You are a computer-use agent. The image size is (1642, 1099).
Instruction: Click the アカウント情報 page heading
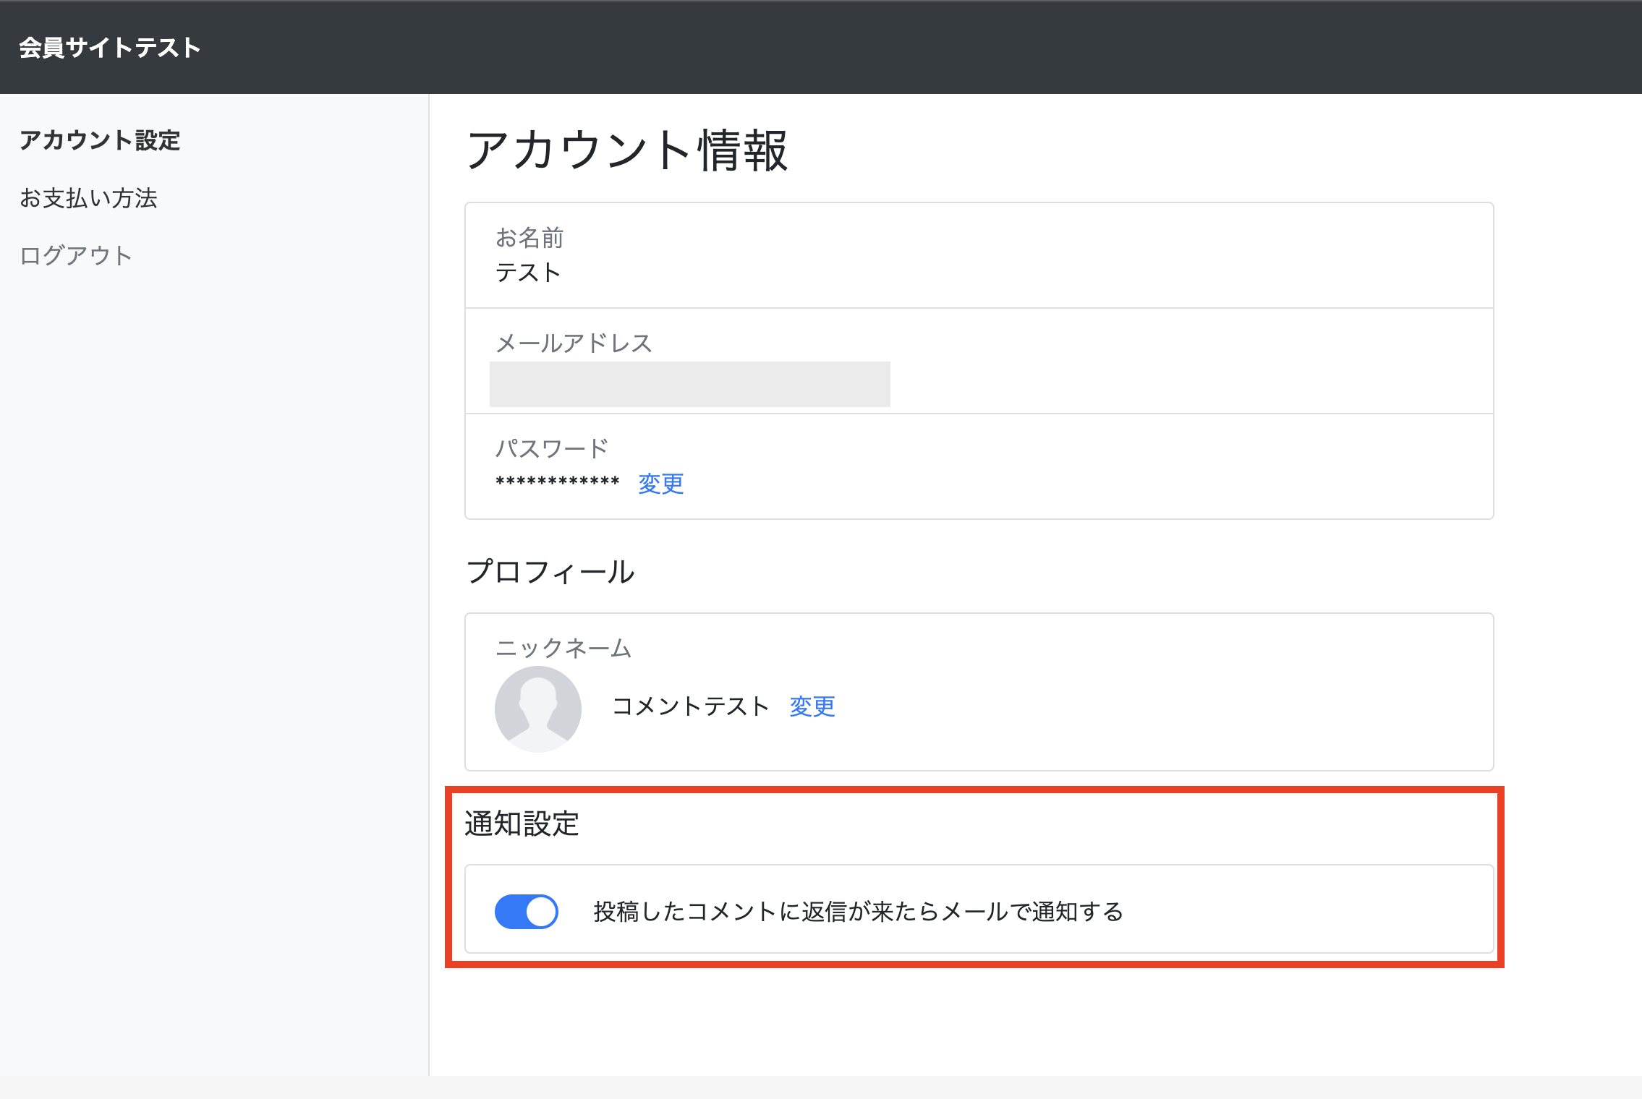[x=627, y=150]
